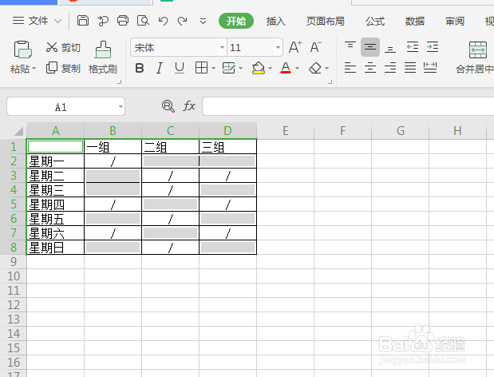Select cell containing 星期日

[x=55, y=248]
